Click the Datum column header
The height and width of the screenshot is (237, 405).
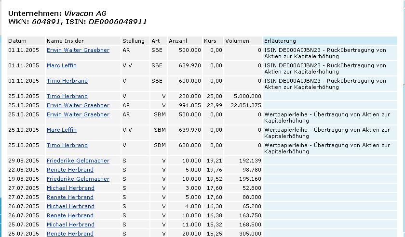pyautogui.click(x=17, y=41)
